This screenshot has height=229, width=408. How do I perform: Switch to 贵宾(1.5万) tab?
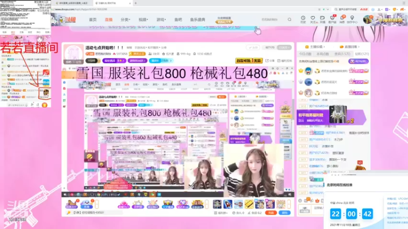click(x=342, y=54)
